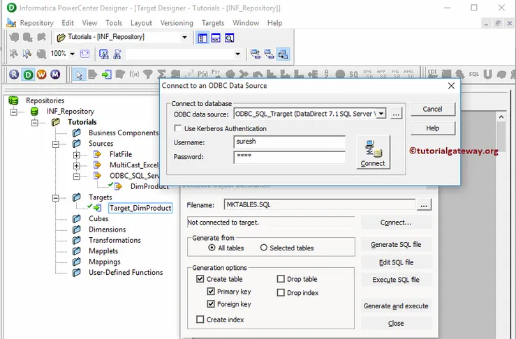
Task: Click the Generate SQL file button
Action: [x=396, y=244]
